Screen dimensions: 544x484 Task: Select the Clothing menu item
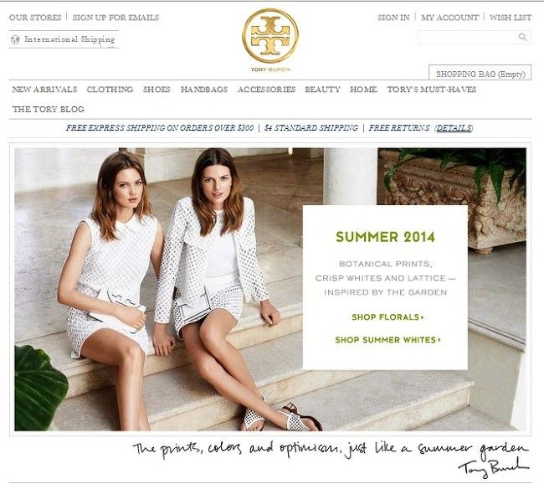[x=110, y=90]
